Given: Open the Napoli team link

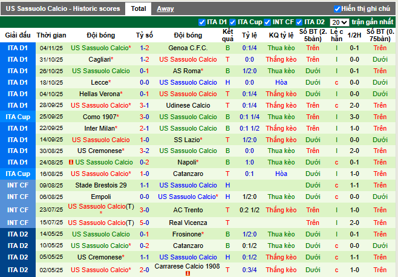Looking at the screenshot, I should tap(188, 162).
